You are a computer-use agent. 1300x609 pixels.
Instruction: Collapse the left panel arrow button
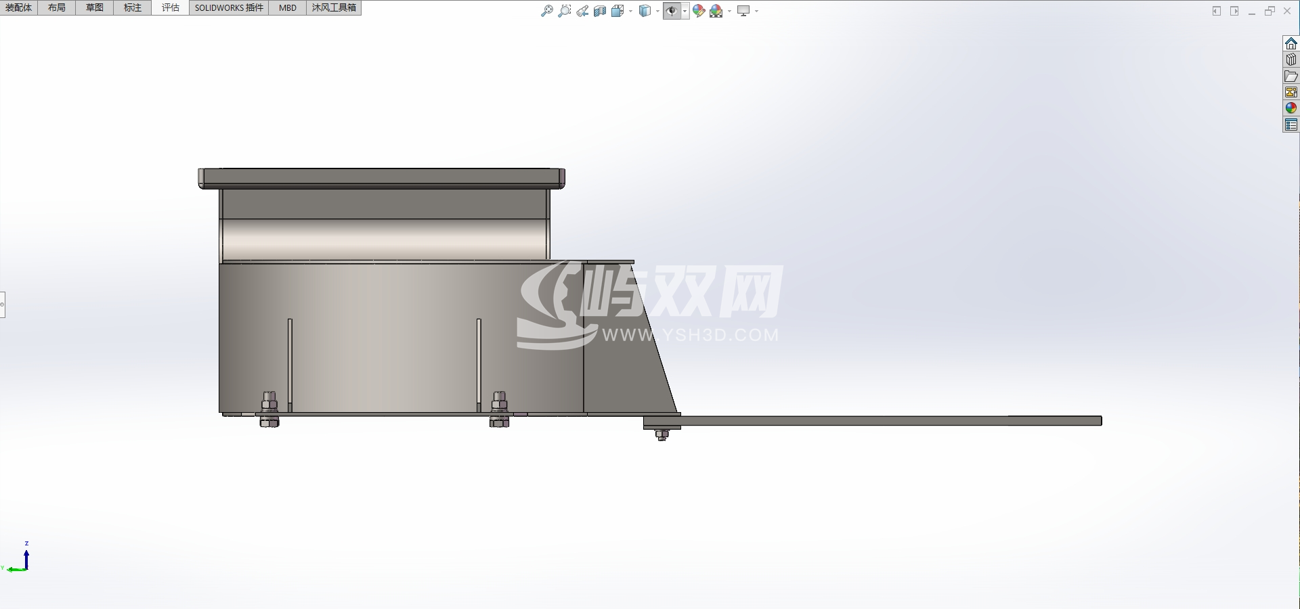coord(1217,11)
